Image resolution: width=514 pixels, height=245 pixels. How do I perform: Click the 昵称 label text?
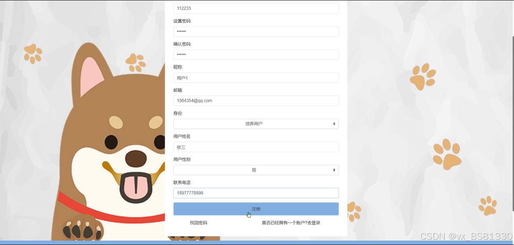click(x=178, y=67)
